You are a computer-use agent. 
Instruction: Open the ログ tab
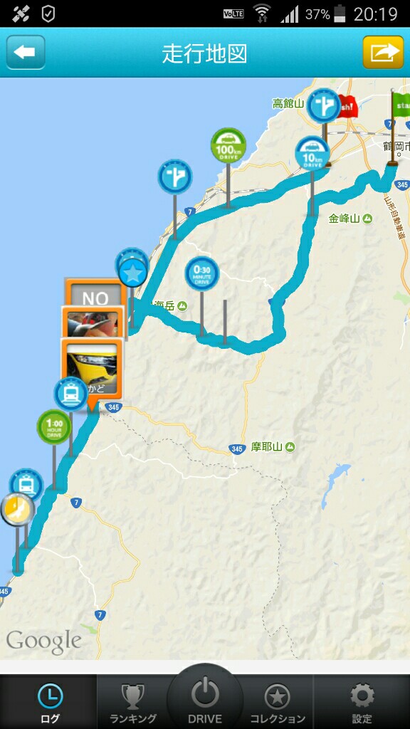[x=50, y=702]
